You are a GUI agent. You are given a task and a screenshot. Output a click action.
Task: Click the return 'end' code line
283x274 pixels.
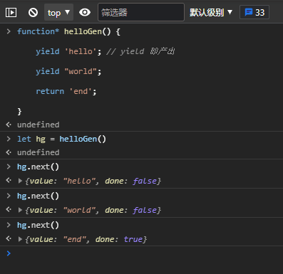(x=66, y=91)
